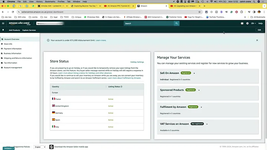Viewport: 267px width, 150px height.
Task: Show hidden bookmarks chevron
Action: (245, 17)
